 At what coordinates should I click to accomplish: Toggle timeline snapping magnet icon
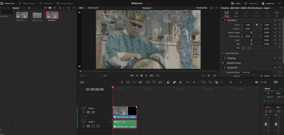pos(168,82)
